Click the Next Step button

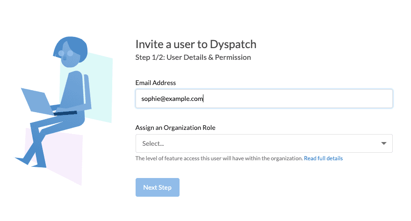[x=158, y=187]
